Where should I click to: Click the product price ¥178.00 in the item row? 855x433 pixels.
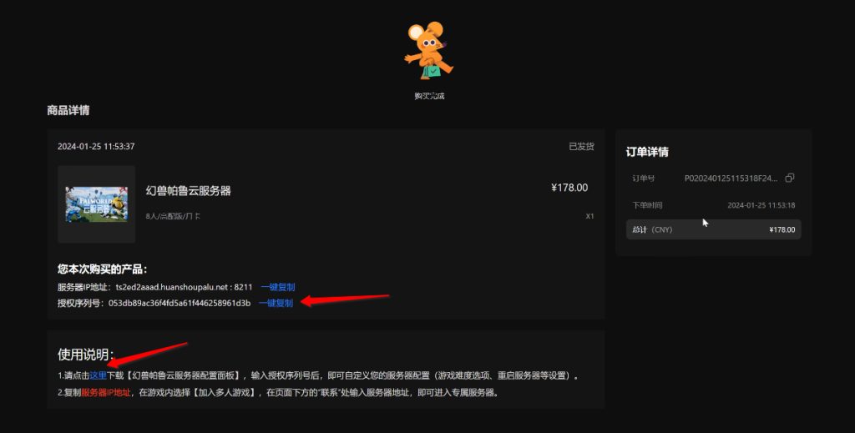(569, 188)
